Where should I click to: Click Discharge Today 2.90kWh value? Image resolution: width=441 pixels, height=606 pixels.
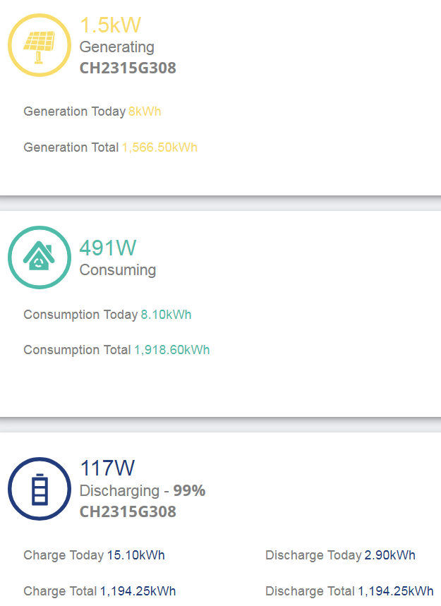(x=389, y=555)
